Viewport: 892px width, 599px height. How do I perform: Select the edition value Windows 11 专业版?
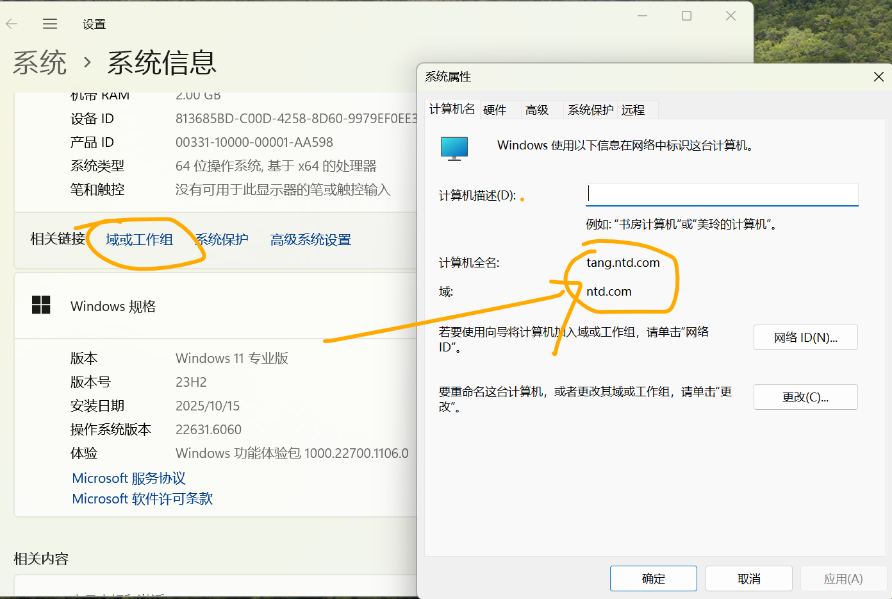[x=232, y=358]
